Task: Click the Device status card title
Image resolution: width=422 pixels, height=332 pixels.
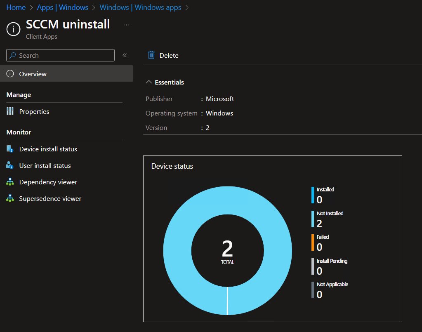Action: (172, 166)
